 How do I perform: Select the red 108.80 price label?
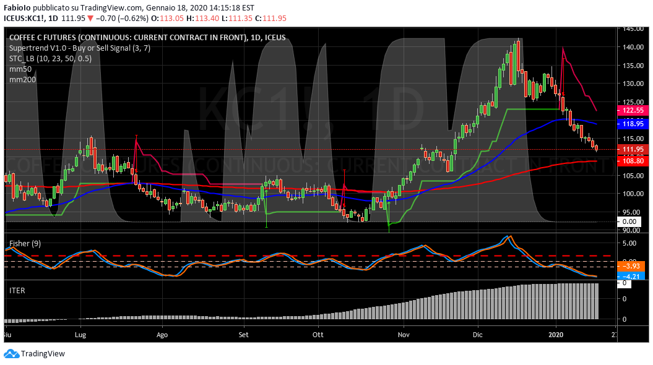point(633,161)
